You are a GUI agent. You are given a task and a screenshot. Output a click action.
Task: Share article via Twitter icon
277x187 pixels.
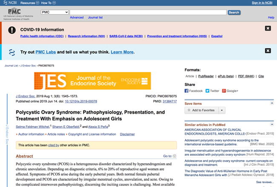[x=207, y=91]
